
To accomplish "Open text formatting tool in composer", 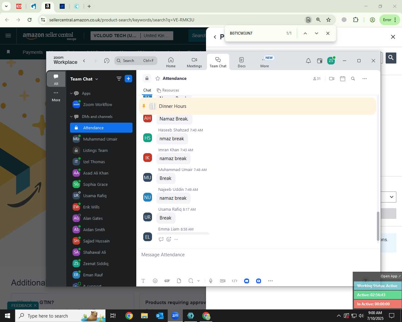I will (143, 281).
